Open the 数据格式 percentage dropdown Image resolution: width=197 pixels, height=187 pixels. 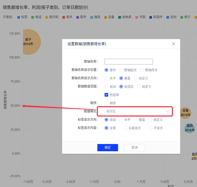[137, 111]
